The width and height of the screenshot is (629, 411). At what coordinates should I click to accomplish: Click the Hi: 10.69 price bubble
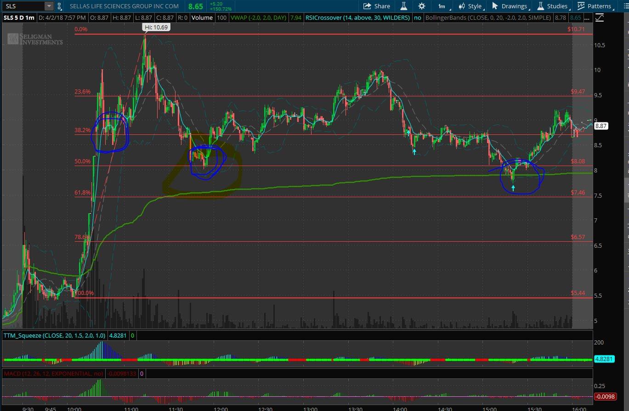pos(156,28)
